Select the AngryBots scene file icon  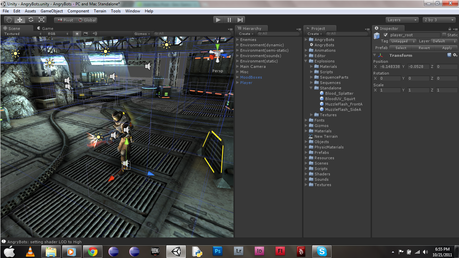(311, 45)
